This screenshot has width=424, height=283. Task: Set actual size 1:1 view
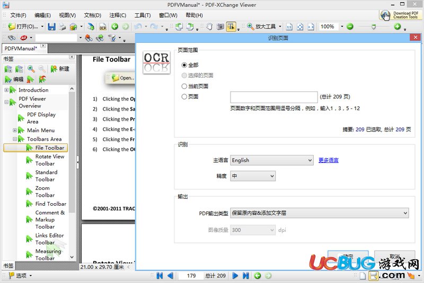pyautogui.click(x=289, y=26)
